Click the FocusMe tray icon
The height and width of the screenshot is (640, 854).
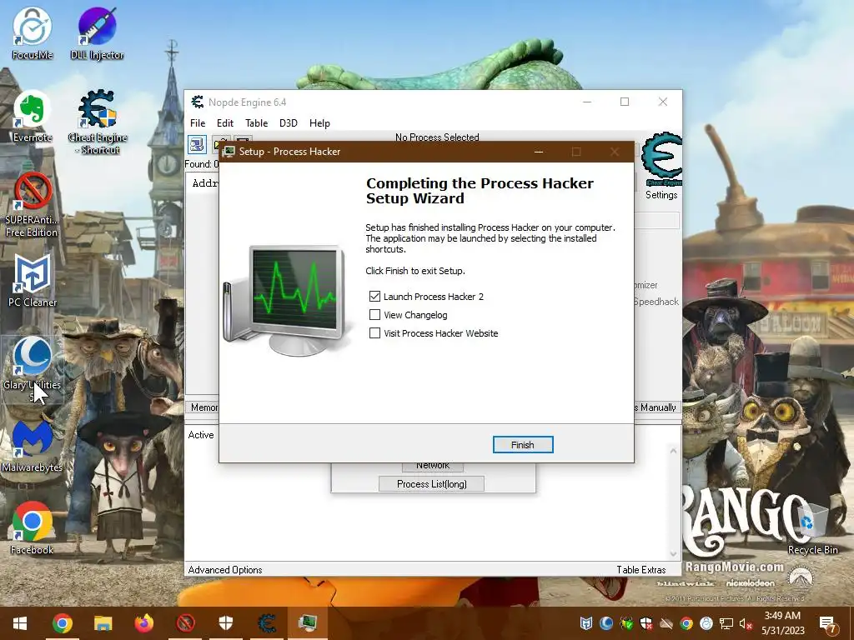(x=706, y=623)
